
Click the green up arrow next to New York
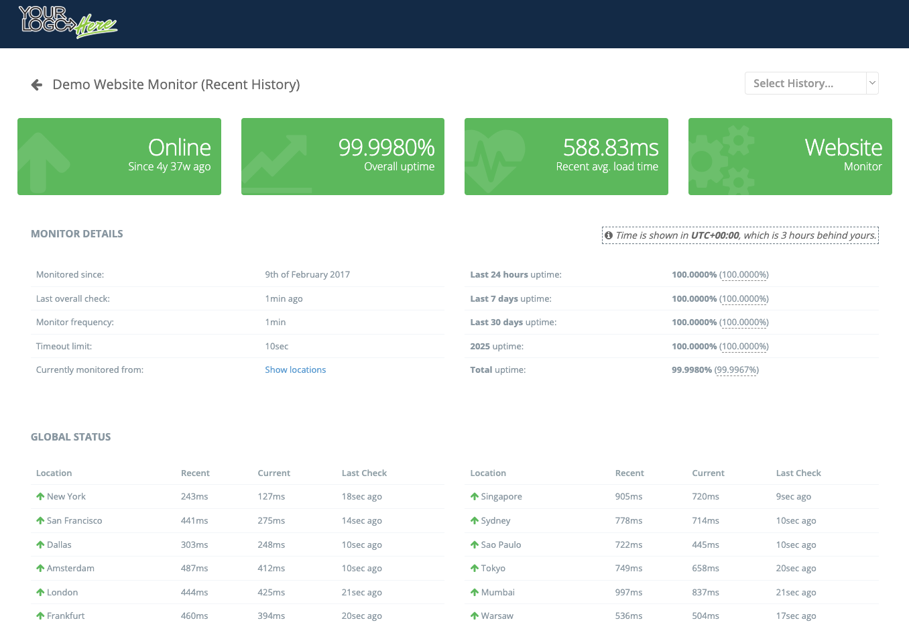pyautogui.click(x=40, y=497)
